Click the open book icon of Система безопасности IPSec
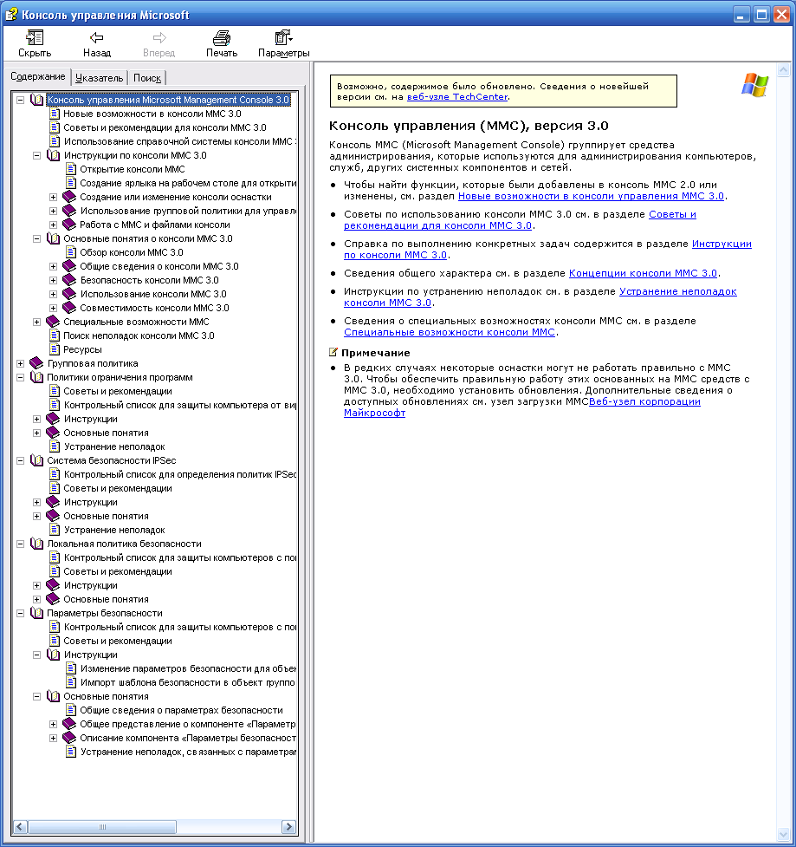The height and width of the screenshot is (847, 796). (x=36, y=460)
